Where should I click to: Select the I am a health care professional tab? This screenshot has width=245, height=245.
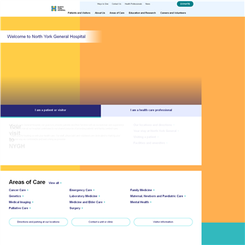pyautogui.click(x=151, y=110)
